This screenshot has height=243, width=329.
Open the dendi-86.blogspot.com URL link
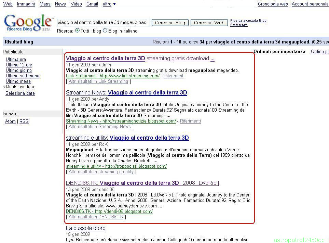(x=109, y=212)
